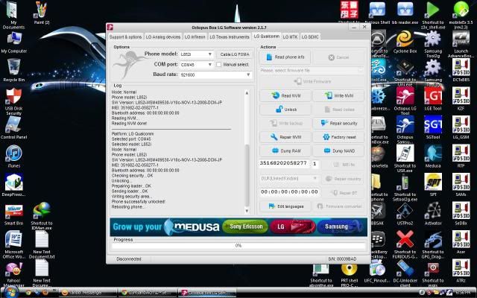Open the firmware file selection dropdown
This screenshot has height=298, width=477.
pyautogui.click(x=312, y=70)
